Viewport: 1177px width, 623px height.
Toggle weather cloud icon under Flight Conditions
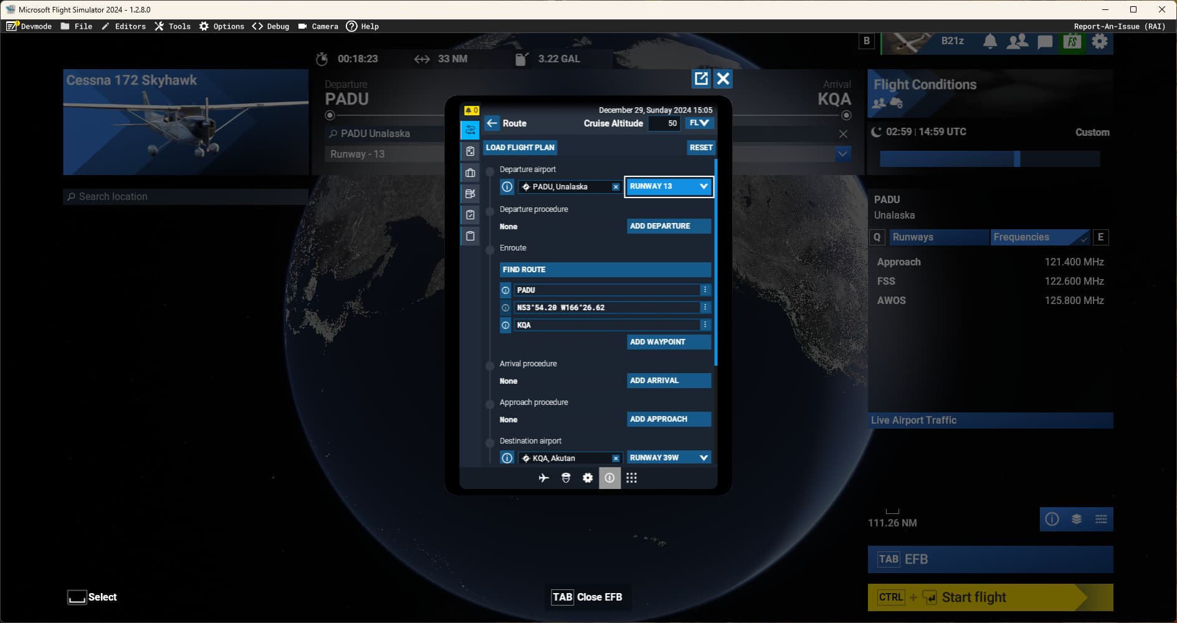click(896, 103)
